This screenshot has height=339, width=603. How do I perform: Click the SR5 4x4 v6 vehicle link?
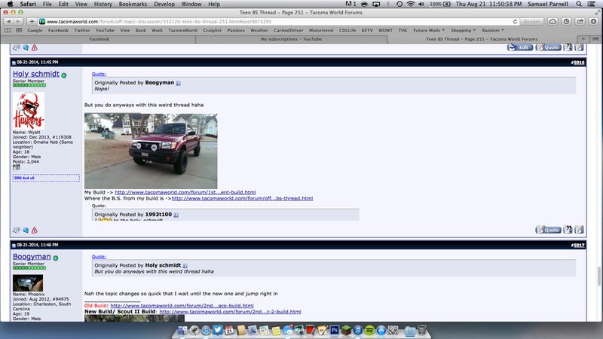point(24,178)
